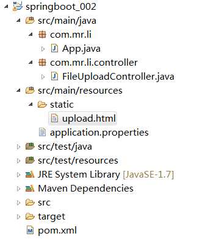The image size is (220, 239).
Task: Expand the src/test/java folder arrow
Action: coord(19,147)
